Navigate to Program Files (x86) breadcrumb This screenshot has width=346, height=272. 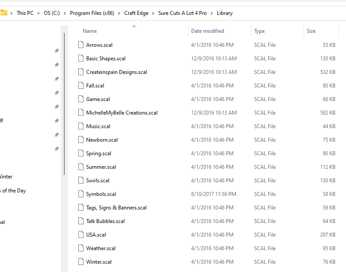92,13
